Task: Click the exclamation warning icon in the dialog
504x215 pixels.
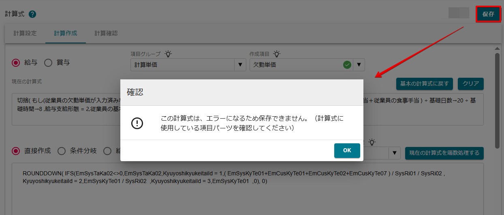Action: (x=137, y=123)
